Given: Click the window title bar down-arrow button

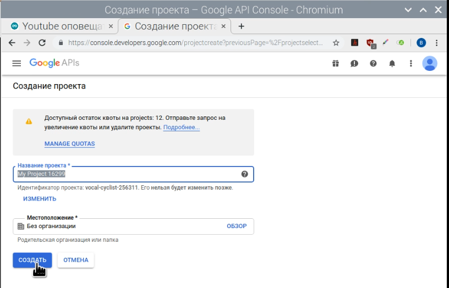Looking at the screenshot, I should pos(408,10).
